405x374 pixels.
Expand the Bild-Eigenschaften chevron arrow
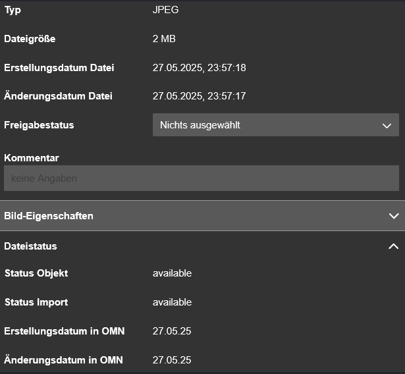[394, 216]
